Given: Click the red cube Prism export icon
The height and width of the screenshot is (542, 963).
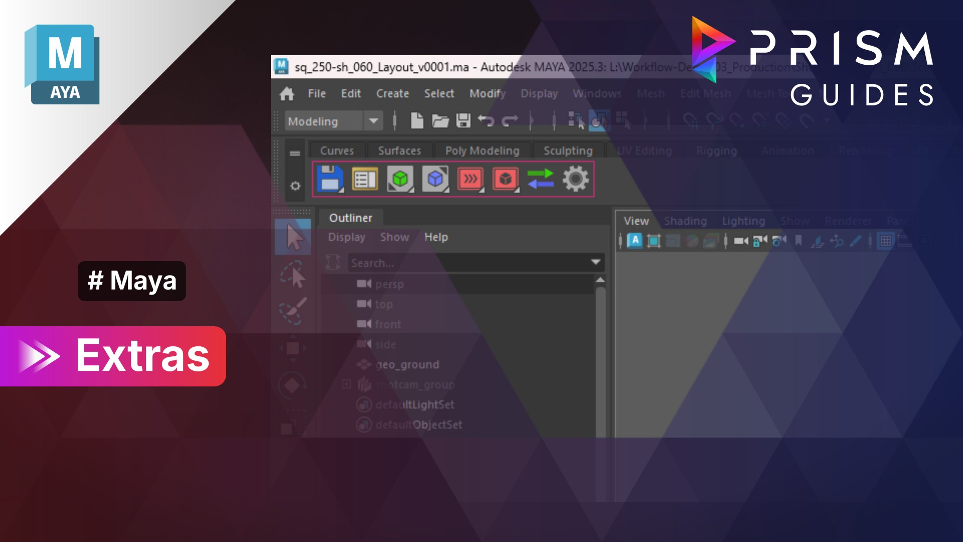Looking at the screenshot, I should (x=505, y=179).
